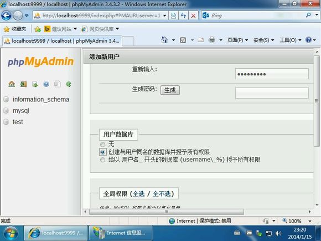
Task: Select the localhost:9999 phpMyAdmin tab
Action: pyautogui.click(x=62, y=41)
